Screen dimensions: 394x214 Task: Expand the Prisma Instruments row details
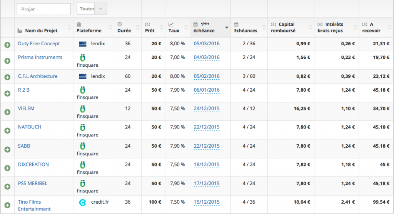(7, 61)
